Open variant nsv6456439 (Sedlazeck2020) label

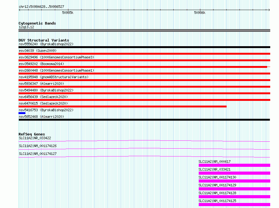point(43,97)
